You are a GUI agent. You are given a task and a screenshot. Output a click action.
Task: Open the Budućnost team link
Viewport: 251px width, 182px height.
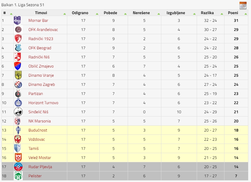click(38, 130)
